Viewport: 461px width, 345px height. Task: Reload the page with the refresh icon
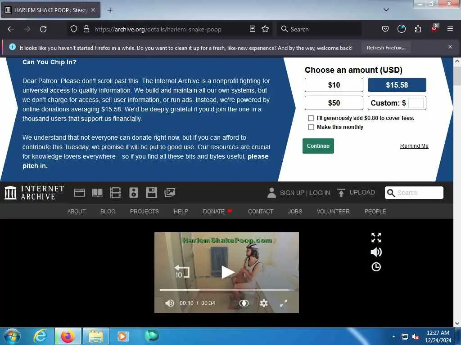tap(43, 29)
